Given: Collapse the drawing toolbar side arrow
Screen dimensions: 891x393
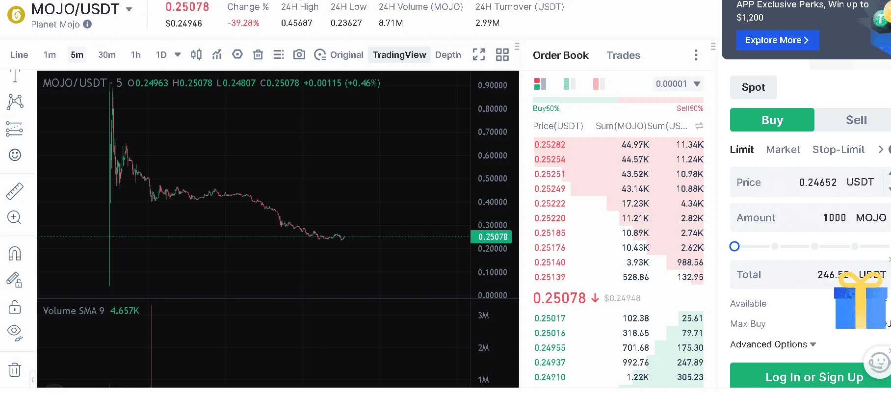Looking at the screenshot, I should click(x=33, y=379).
